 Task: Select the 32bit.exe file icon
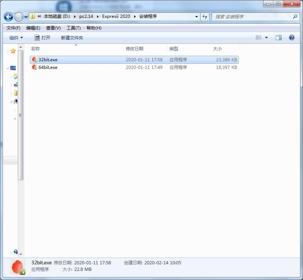(x=35, y=59)
